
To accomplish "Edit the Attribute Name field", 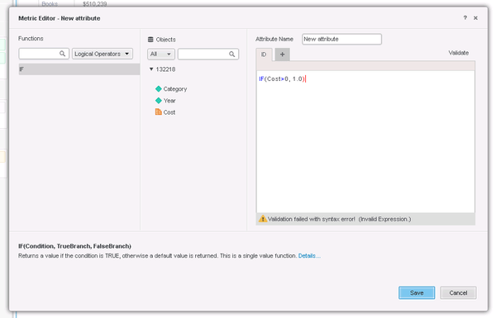I will point(341,39).
